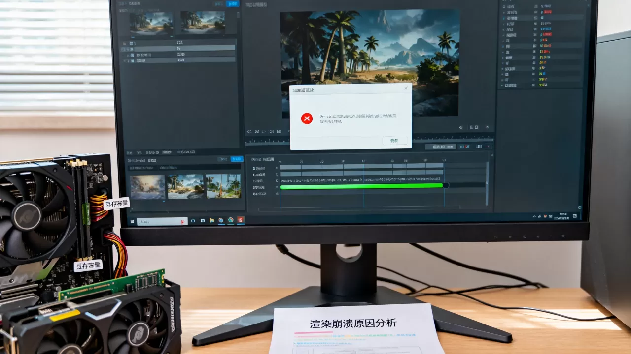Select the second thumbnail in the top-left panel
Screen dimensions: 631x354
203,23
